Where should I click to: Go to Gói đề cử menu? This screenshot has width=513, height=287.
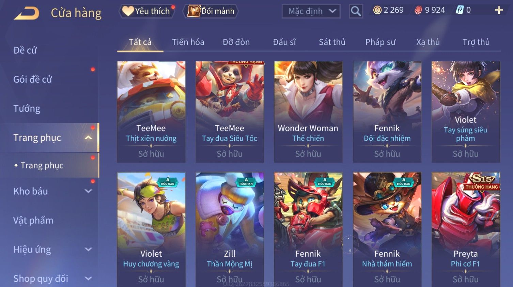pyautogui.click(x=33, y=79)
